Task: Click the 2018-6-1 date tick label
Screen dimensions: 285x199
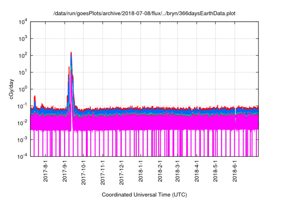Action: [235, 171]
